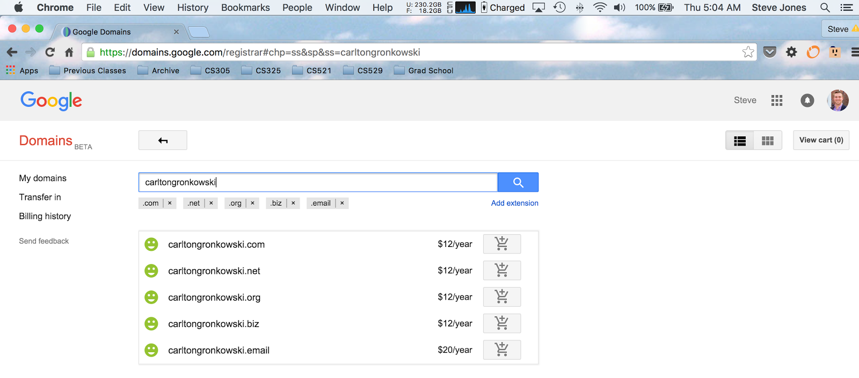Screen dimensions: 859x378
Task: Click Send feedback link
Action: tap(44, 241)
